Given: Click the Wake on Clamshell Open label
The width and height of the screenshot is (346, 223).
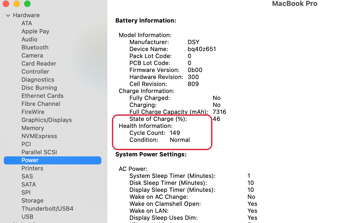Looking at the screenshot, I should 165,204.
